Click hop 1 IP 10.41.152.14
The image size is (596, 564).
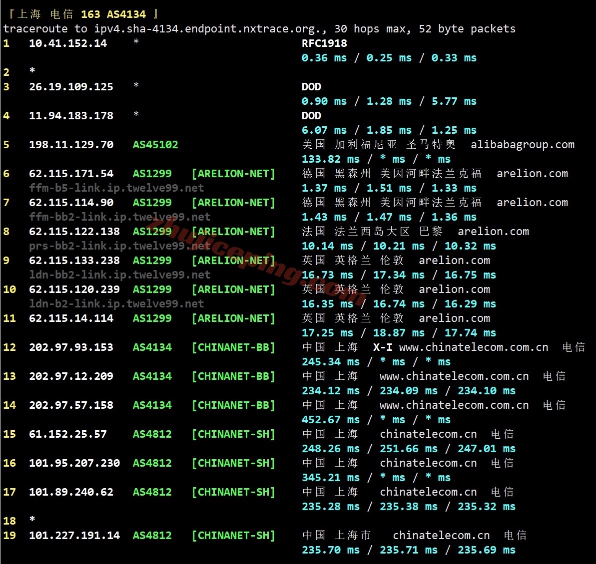click(68, 43)
